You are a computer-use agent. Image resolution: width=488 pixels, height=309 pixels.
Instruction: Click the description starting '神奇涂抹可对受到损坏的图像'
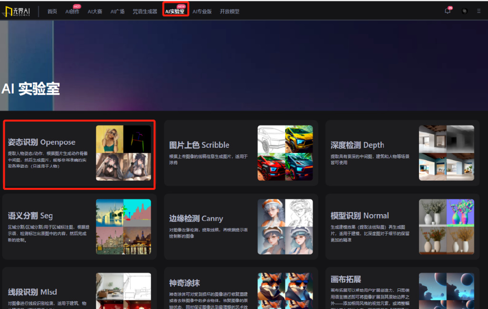click(x=209, y=300)
